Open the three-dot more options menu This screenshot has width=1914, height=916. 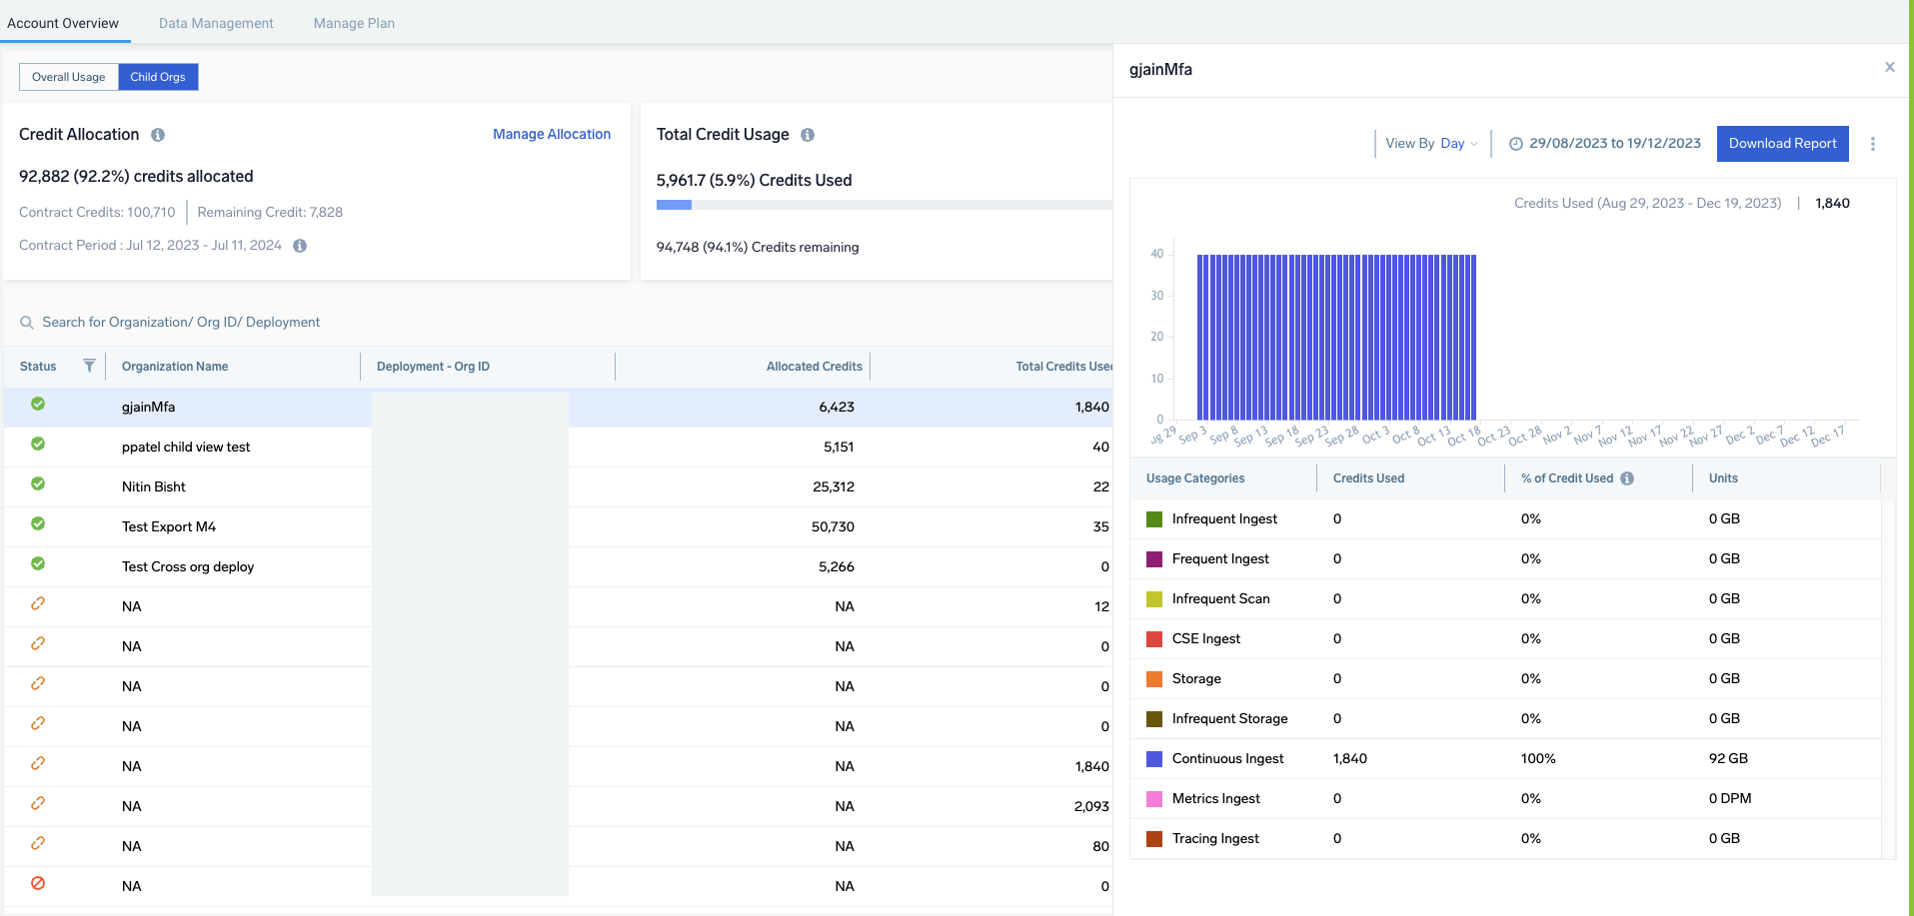coord(1873,144)
